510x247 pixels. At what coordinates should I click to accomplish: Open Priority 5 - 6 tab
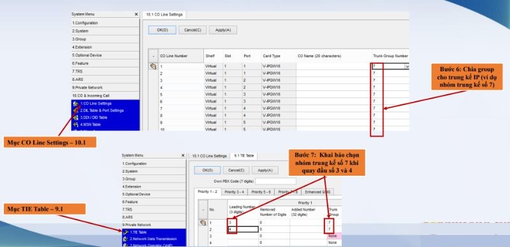pyautogui.click(x=261, y=192)
